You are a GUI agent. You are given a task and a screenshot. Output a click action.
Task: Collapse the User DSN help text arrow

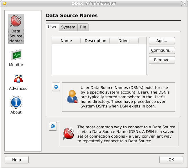click(56, 87)
